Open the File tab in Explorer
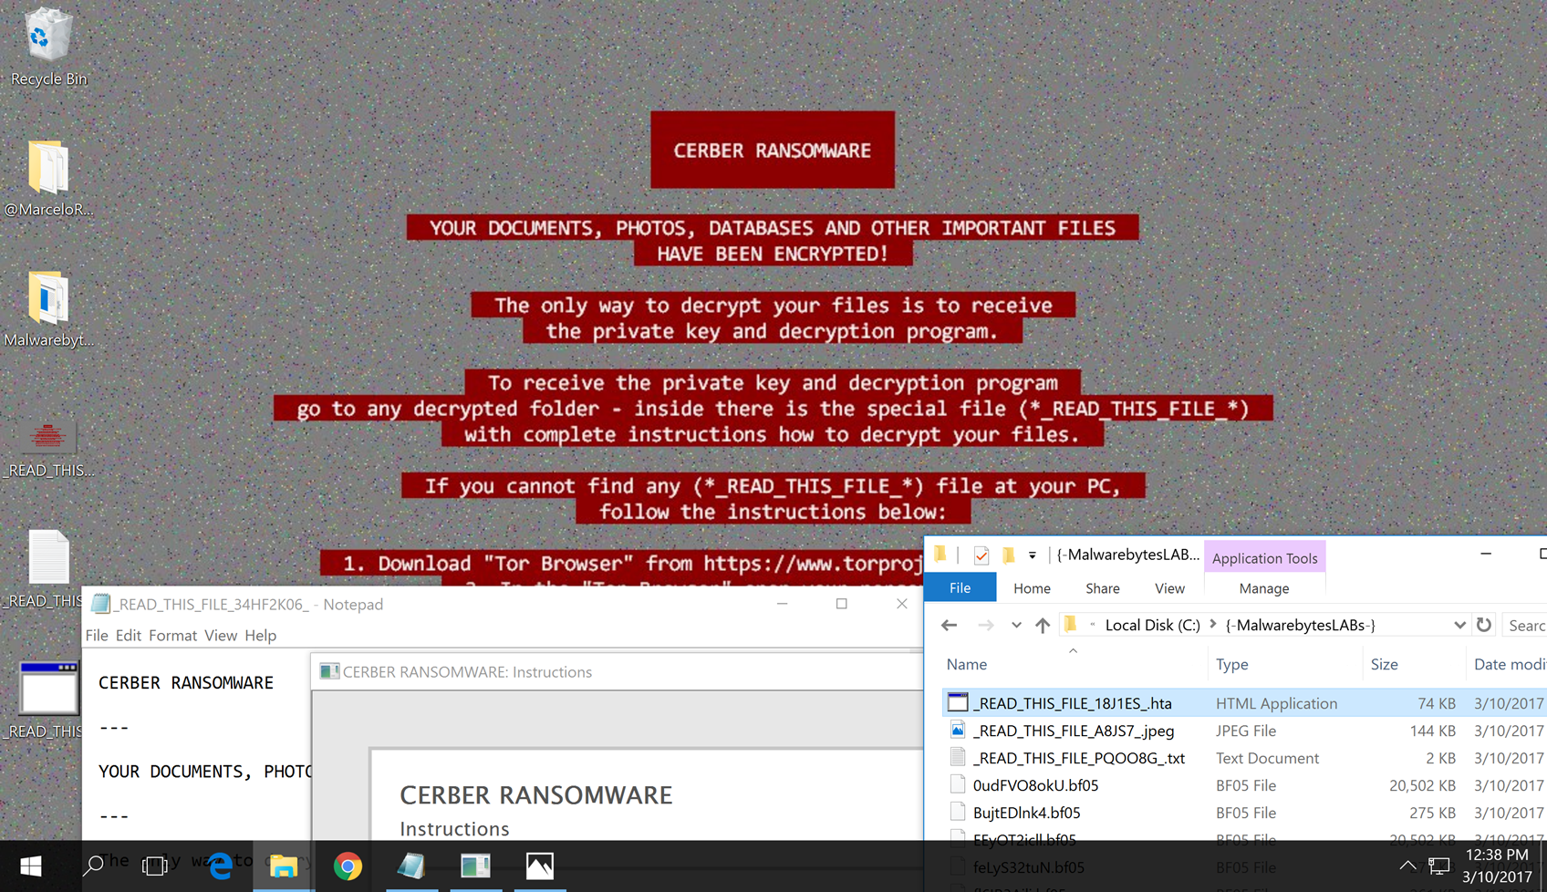1547x892 pixels. (960, 588)
